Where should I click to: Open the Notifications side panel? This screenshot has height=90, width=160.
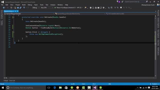point(158,51)
